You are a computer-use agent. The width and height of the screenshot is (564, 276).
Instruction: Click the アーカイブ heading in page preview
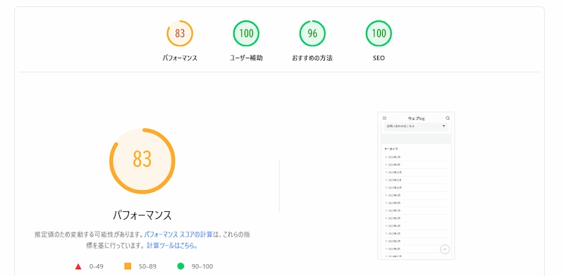[x=391, y=149]
